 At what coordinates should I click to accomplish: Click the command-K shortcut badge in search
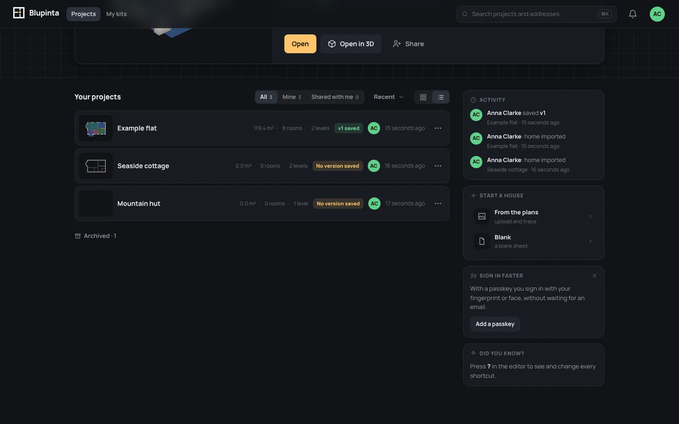point(604,14)
